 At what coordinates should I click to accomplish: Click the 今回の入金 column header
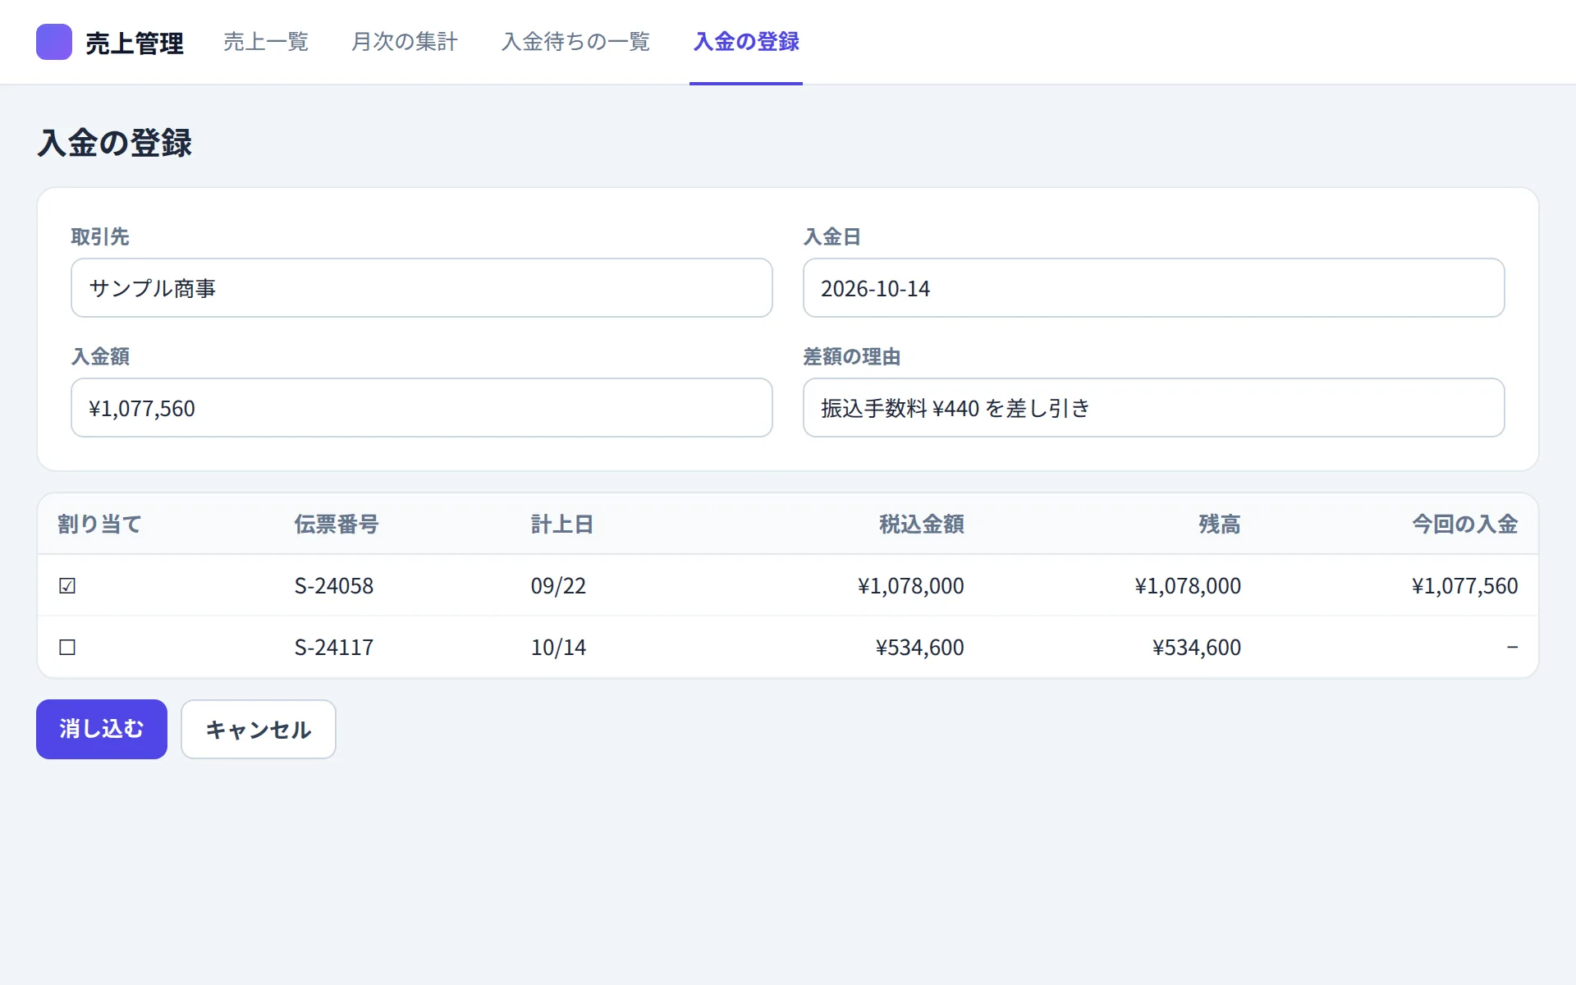[1465, 525]
